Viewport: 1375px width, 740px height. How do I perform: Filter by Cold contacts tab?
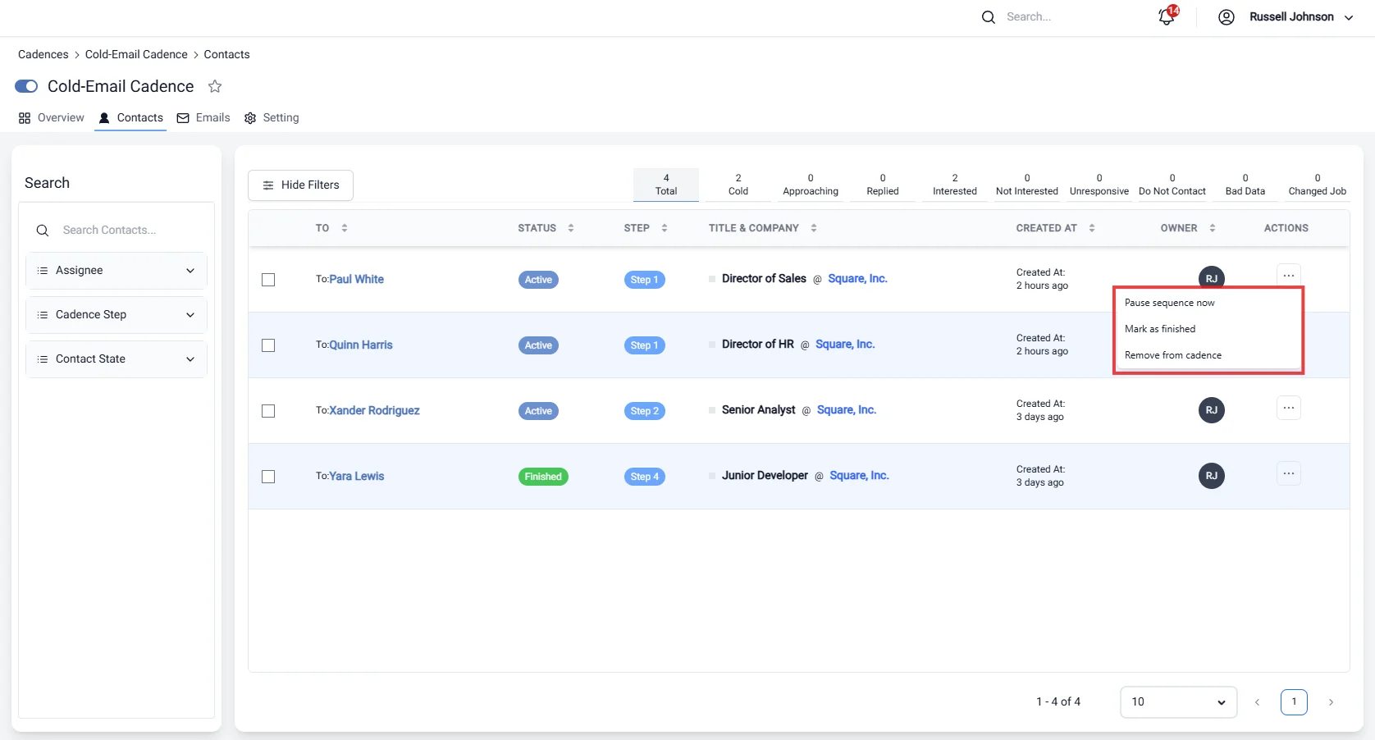(x=738, y=185)
